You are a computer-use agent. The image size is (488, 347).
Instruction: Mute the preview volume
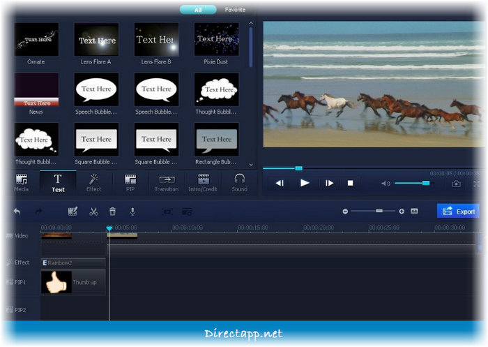click(386, 184)
